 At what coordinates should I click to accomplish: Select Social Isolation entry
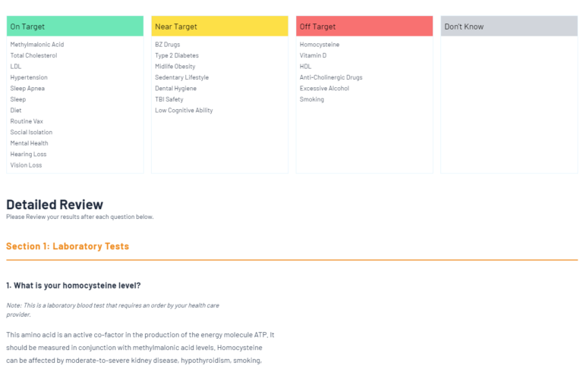coord(31,133)
